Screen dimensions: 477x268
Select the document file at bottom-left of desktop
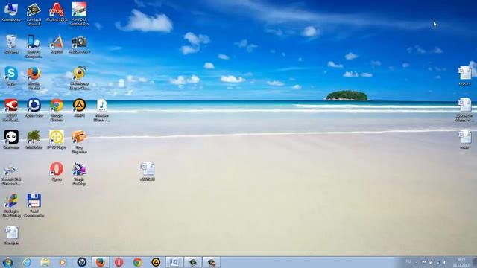click(11, 235)
